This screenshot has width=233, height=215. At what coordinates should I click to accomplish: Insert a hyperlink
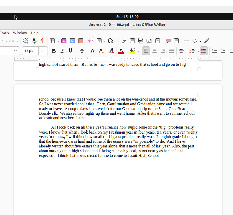pyautogui.click(x=124, y=41)
